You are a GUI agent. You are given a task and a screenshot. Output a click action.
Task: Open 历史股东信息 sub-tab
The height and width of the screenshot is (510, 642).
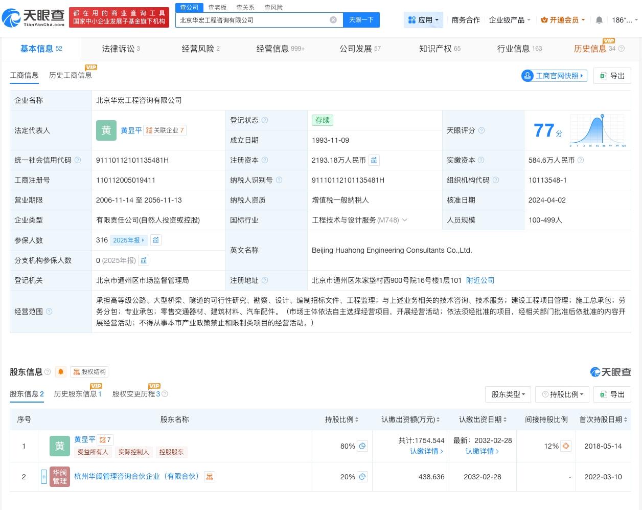coord(78,394)
